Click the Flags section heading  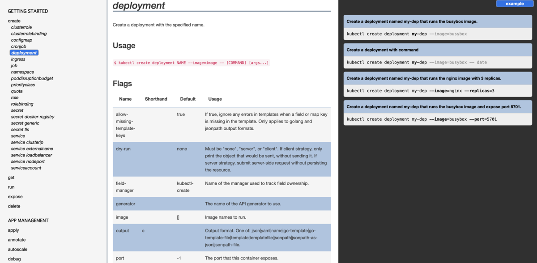point(122,84)
